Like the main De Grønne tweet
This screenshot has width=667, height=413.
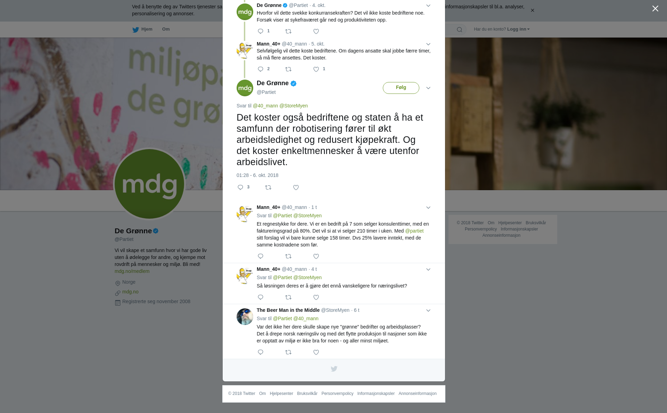[296, 187]
